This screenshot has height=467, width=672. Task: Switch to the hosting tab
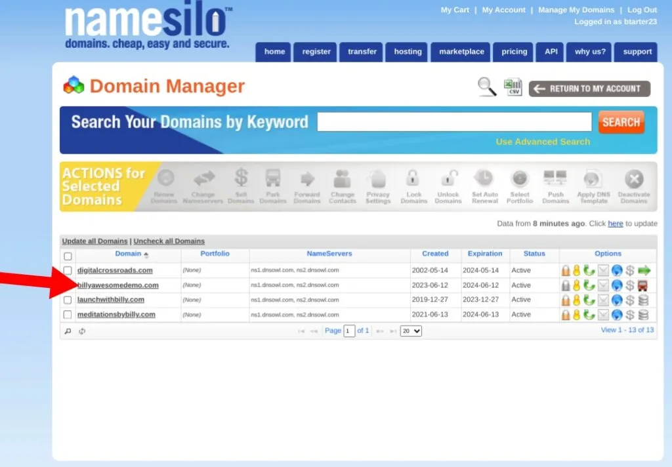pyautogui.click(x=406, y=52)
